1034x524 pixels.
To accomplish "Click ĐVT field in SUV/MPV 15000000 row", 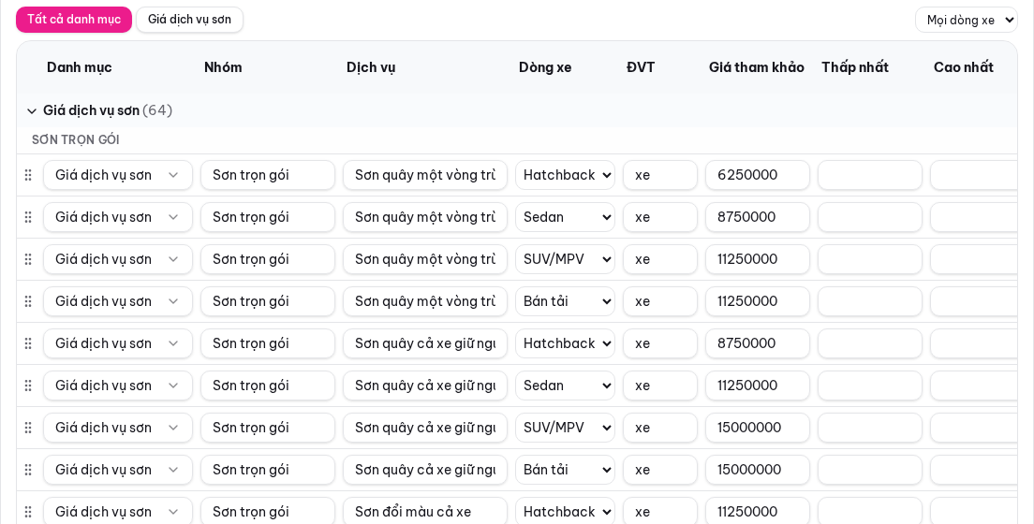I will click(660, 428).
